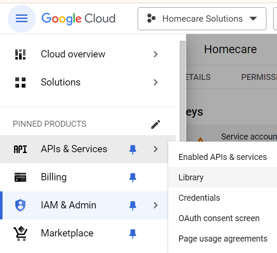
Task: Unpin Marketplace
Action: [133, 234]
